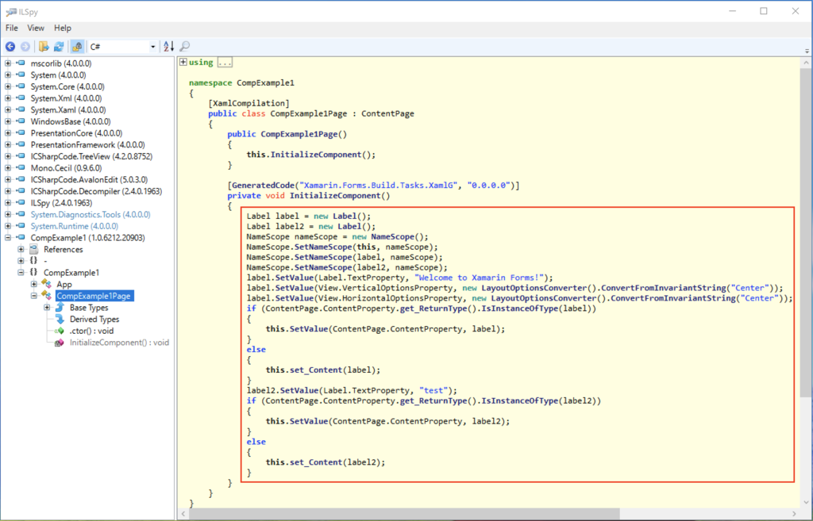This screenshot has height=521, width=813.
Task: Open the Help menu
Action: tap(63, 28)
